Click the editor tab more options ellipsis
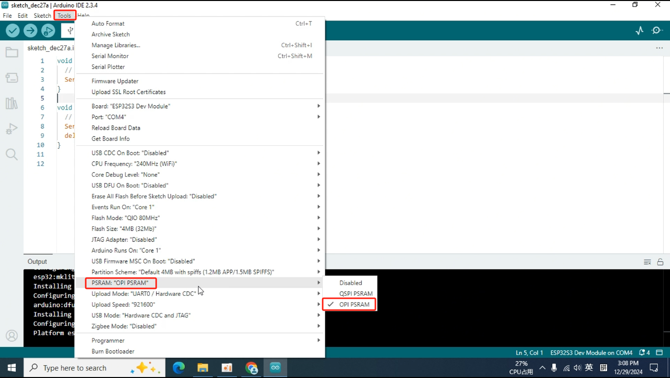 (x=659, y=48)
